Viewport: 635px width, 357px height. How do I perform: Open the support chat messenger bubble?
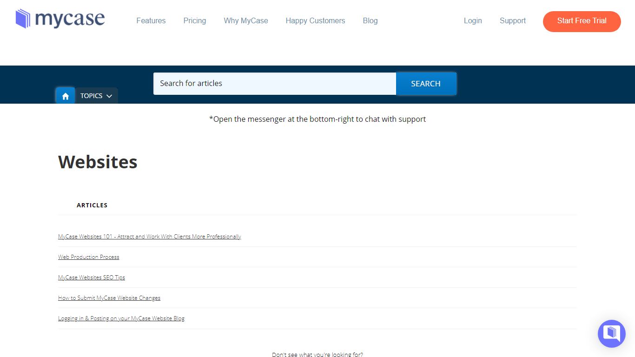(612, 334)
